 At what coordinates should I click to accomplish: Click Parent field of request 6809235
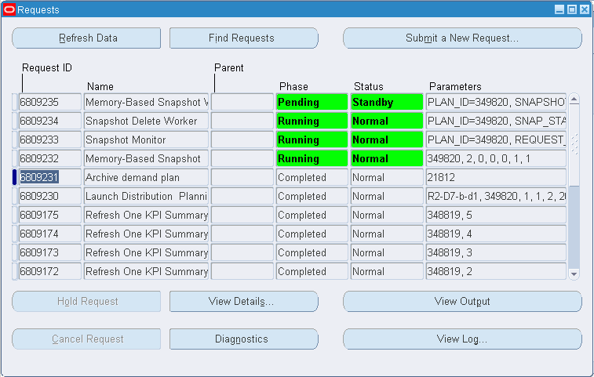point(242,102)
